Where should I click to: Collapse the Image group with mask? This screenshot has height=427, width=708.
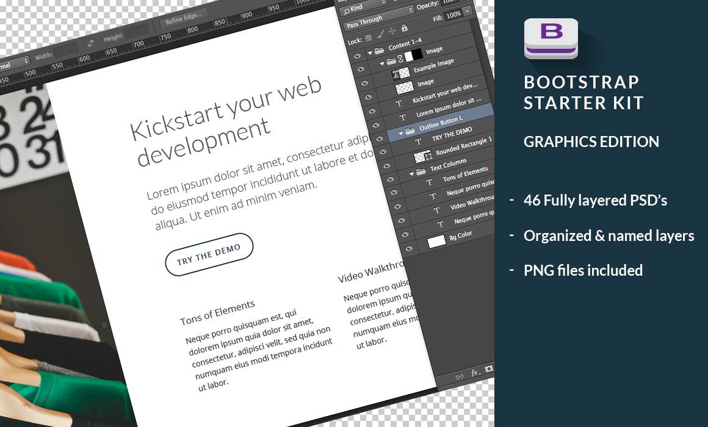[x=381, y=63]
